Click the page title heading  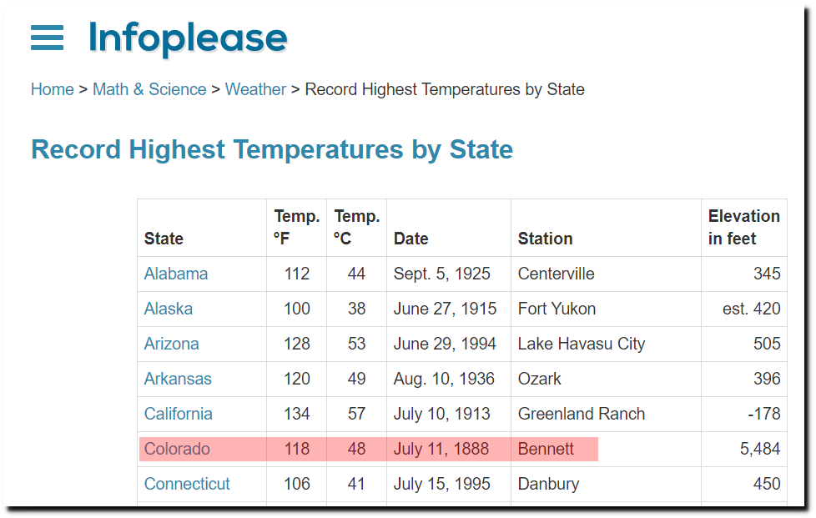click(x=272, y=150)
